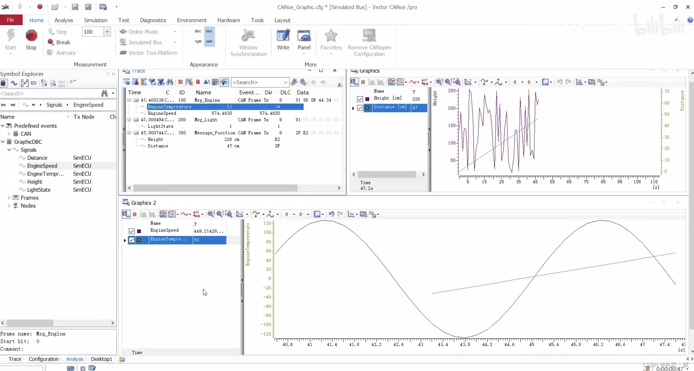The height and width of the screenshot is (371, 694).
Task: Click the Trace search input field
Action: click(x=257, y=82)
